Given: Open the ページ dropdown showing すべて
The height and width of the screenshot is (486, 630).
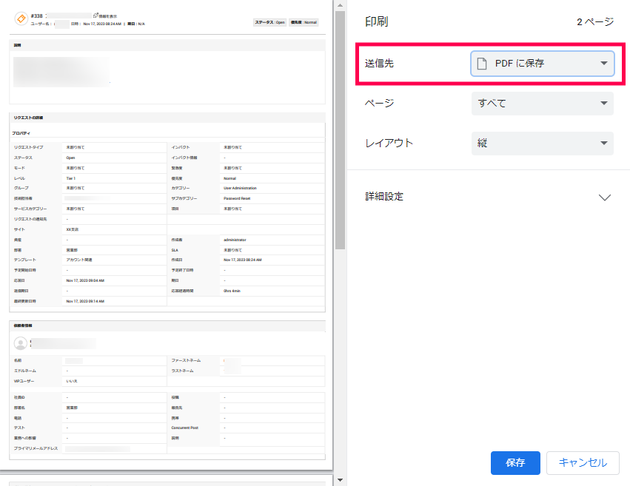Looking at the screenshot, I should click(x=542, y=104).
